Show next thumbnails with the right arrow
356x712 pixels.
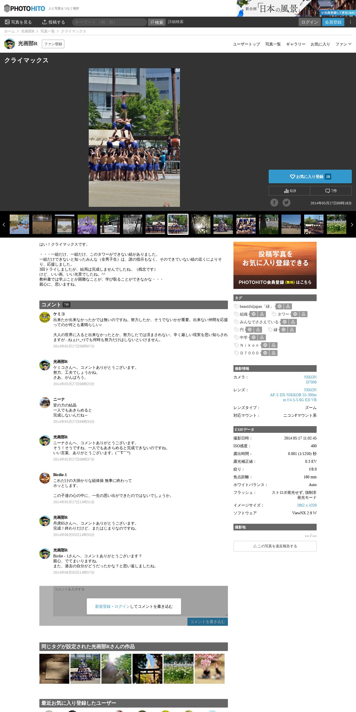point(352,225)
